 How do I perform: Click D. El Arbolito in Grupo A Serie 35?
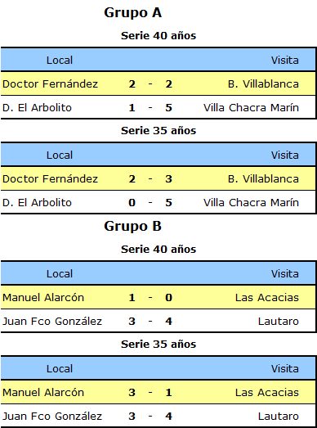click(37, 202)
